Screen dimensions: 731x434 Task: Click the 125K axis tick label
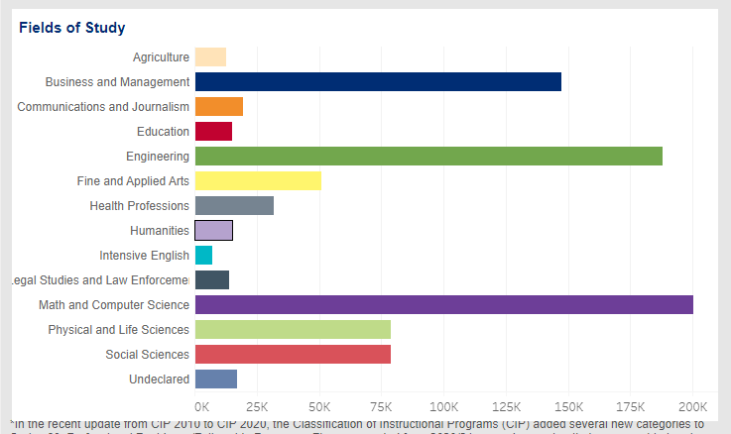(x=506, y=407)
